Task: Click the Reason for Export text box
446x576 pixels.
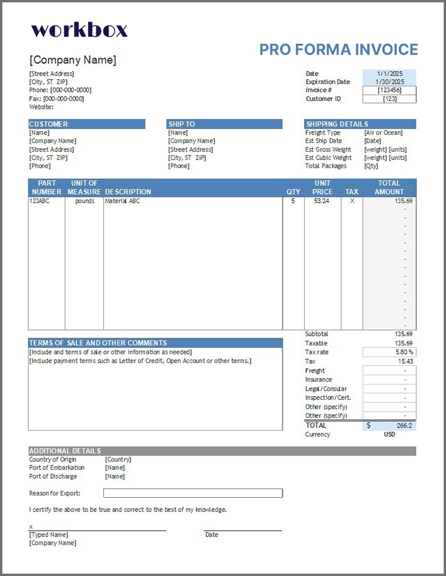Action: click(193, 493)
